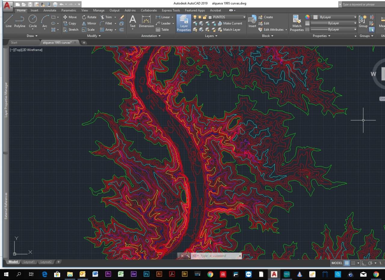Toggle ortho mode in status bar

click(364, 263)
